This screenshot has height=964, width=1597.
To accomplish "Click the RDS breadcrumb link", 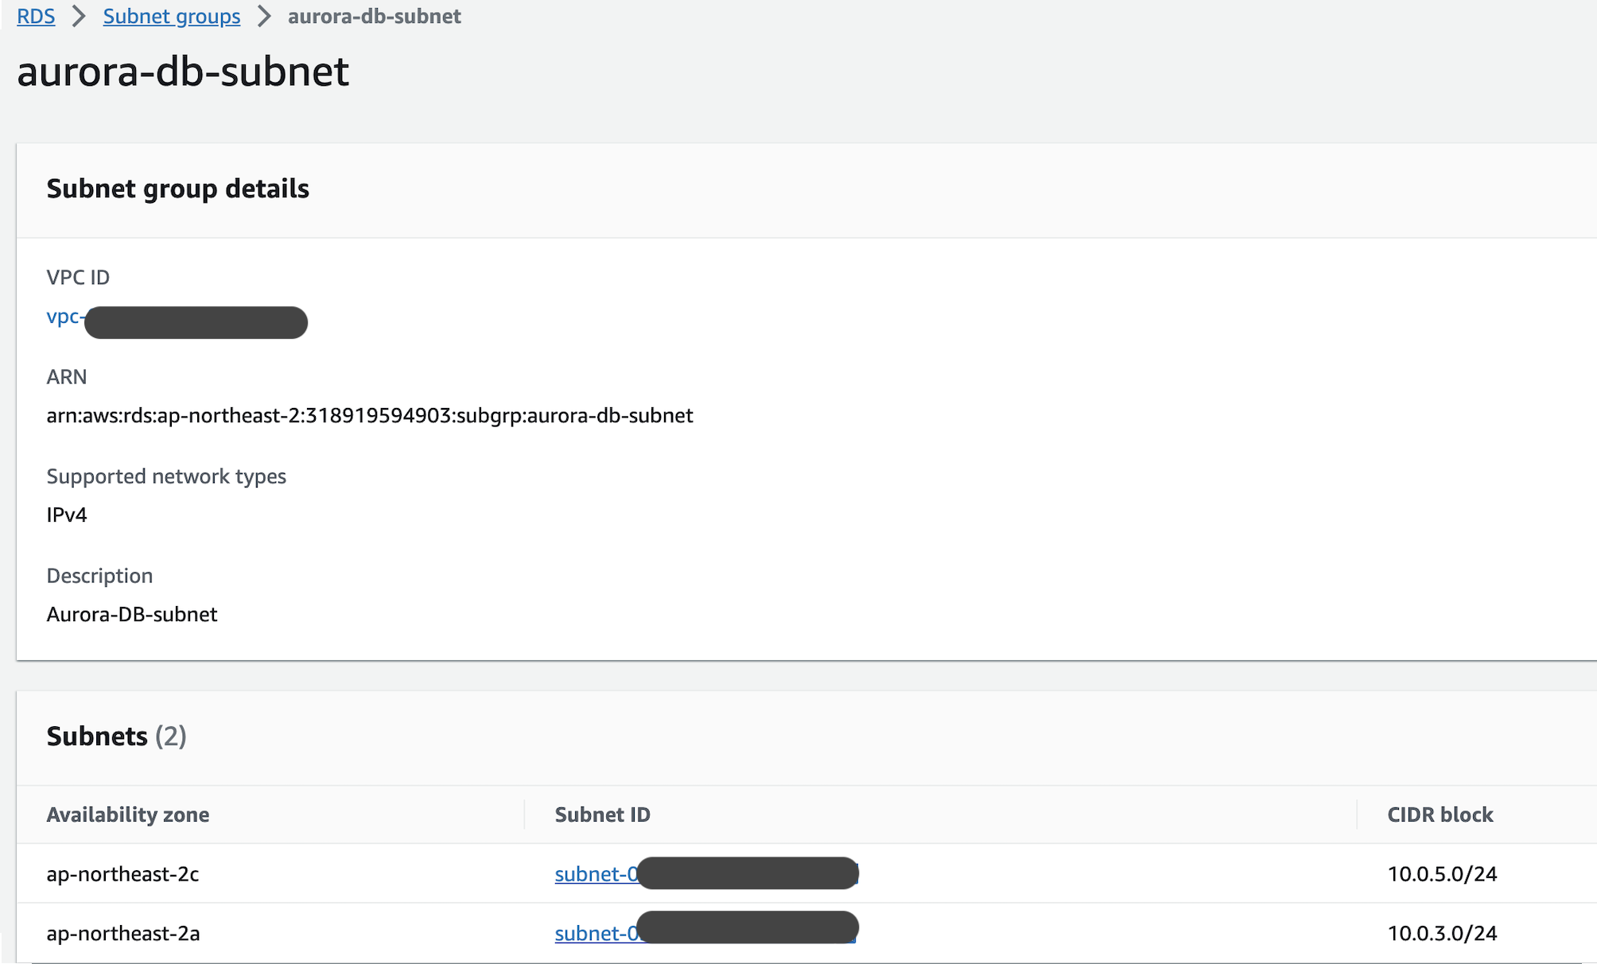I will click(36, 16).
